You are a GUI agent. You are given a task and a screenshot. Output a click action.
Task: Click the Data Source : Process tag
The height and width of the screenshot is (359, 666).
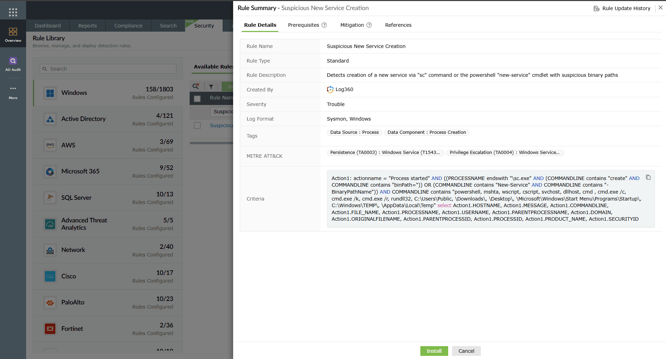coord(354,132)
